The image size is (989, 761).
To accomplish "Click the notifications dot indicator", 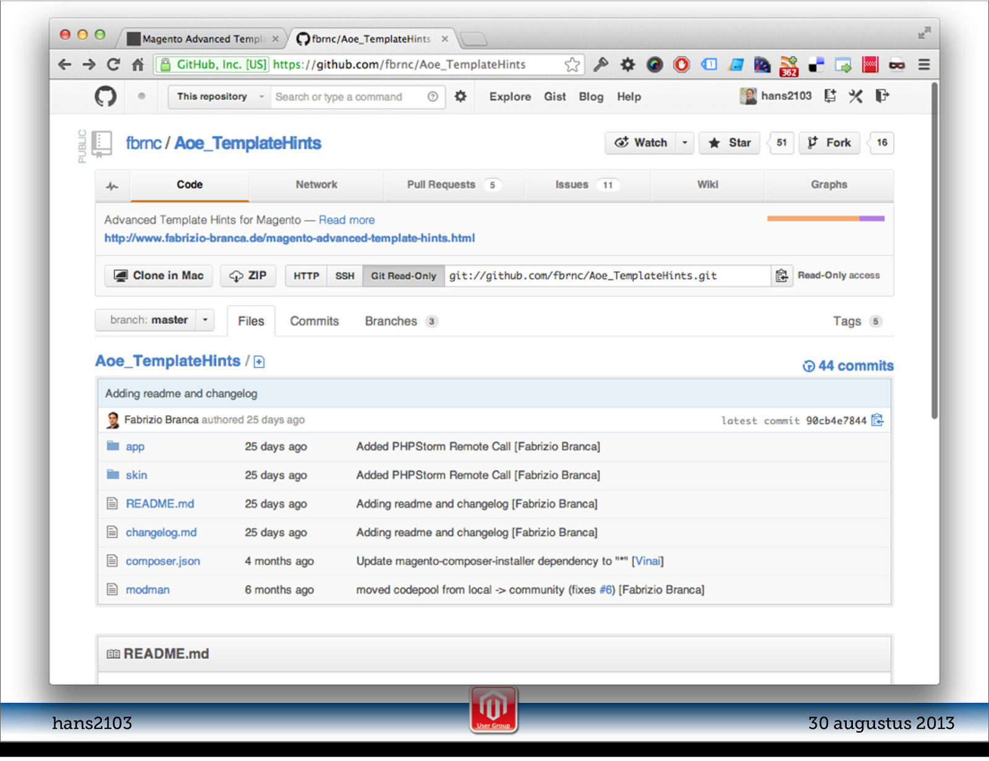I will click(142, 96).
